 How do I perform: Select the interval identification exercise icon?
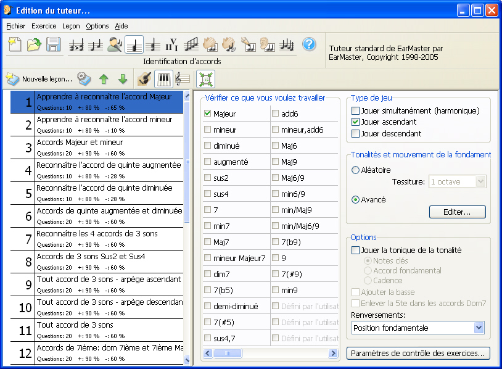click(x=96, y=44)
